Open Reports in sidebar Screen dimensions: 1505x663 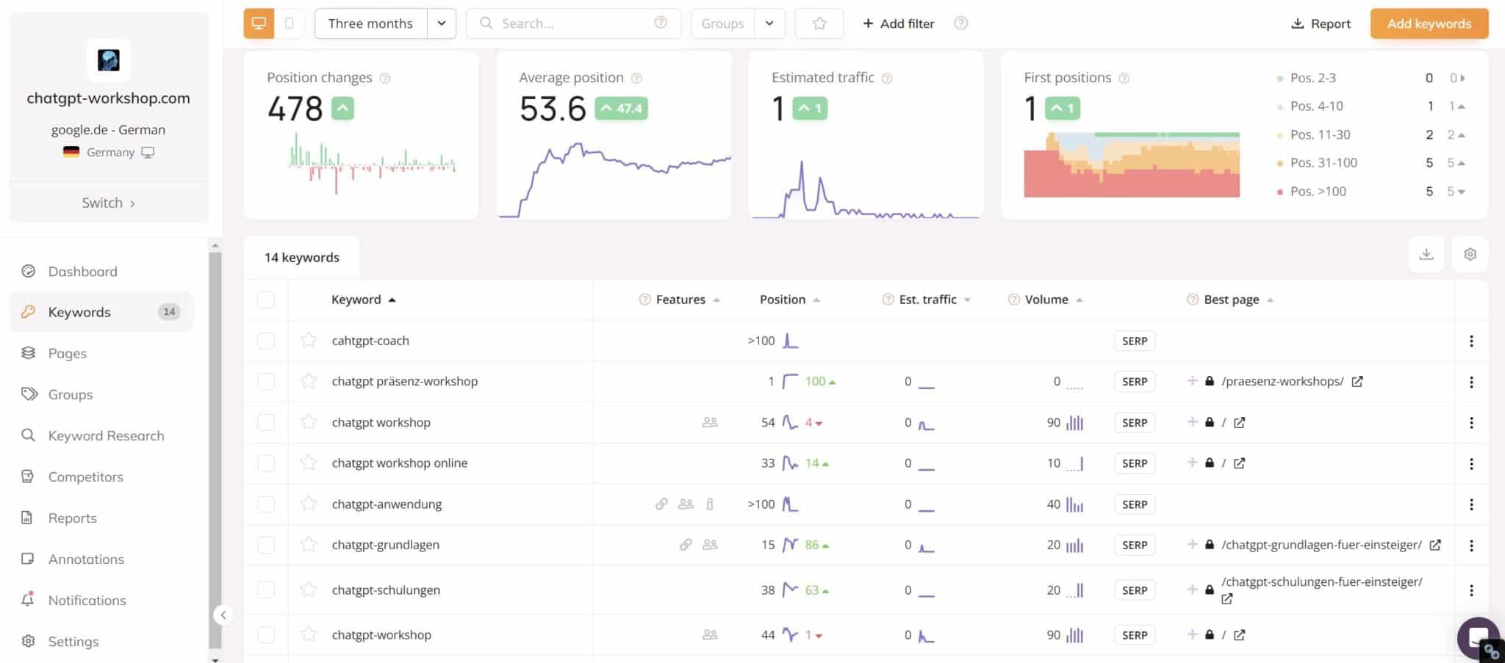(x=72, y=518)
